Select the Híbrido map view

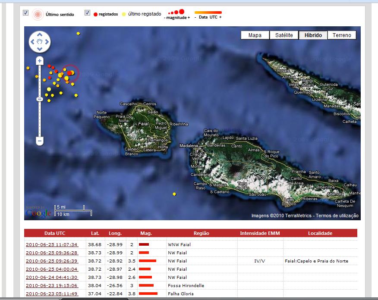[x=313, y=35]
